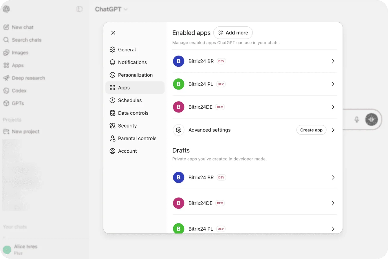Click the Add more apps button

(233, 33)
